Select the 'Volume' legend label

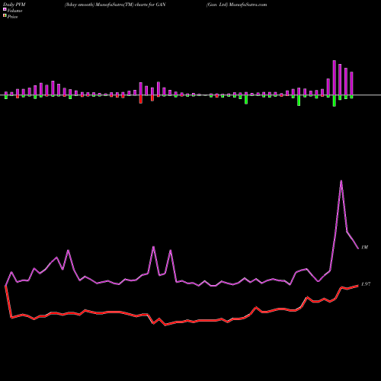[x=14, y=11]
